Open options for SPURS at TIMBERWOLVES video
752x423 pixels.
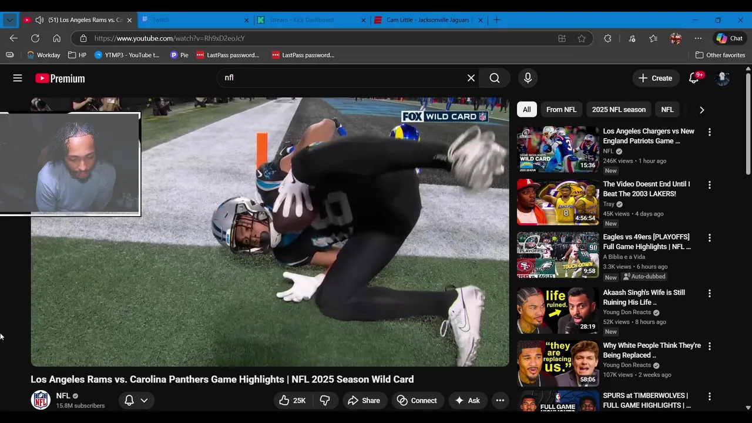click(x=709, y=397)
